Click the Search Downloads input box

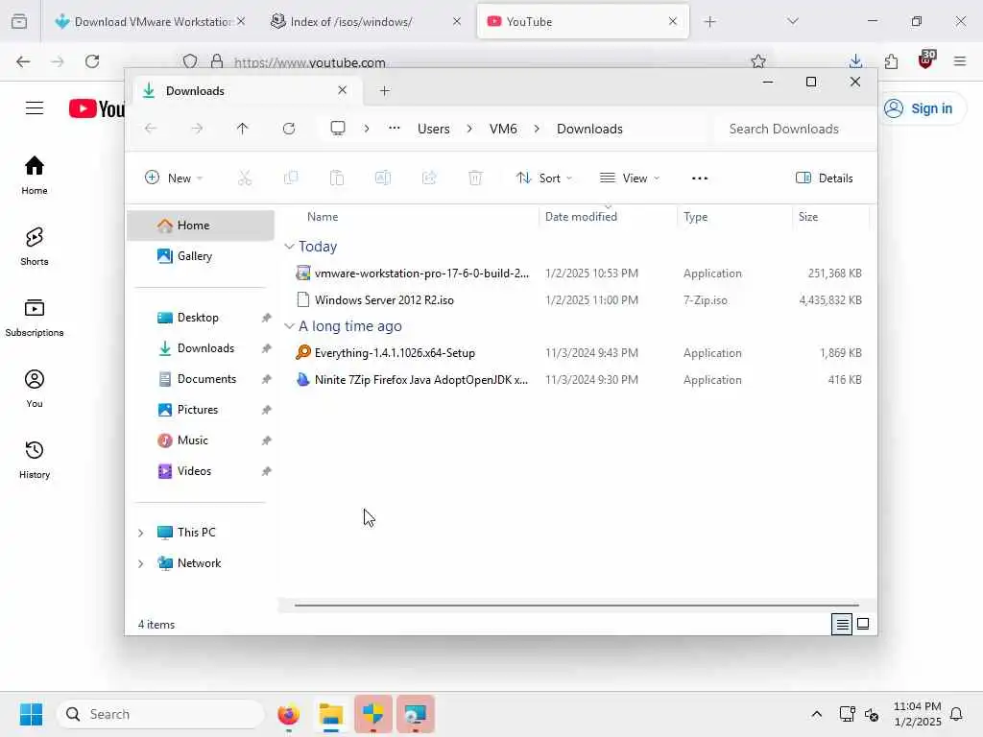[x=792, y=129]
